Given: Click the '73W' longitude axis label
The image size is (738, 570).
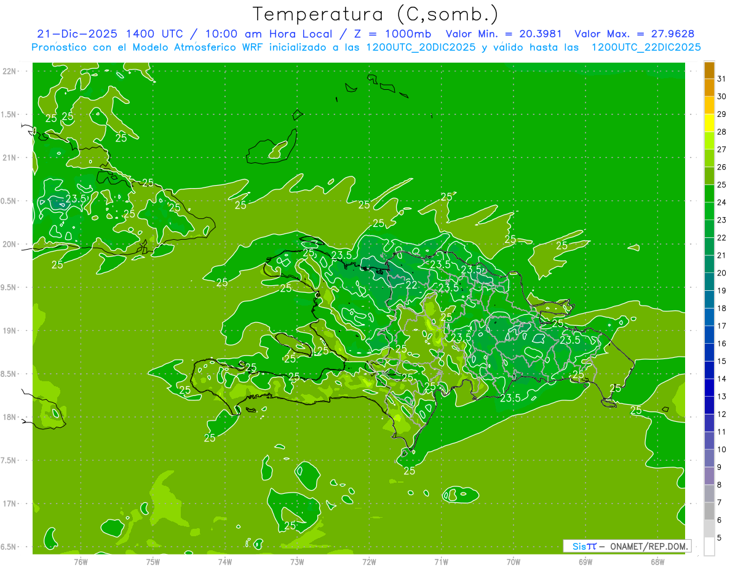Looking at the screenshot, I should [297, 561].
